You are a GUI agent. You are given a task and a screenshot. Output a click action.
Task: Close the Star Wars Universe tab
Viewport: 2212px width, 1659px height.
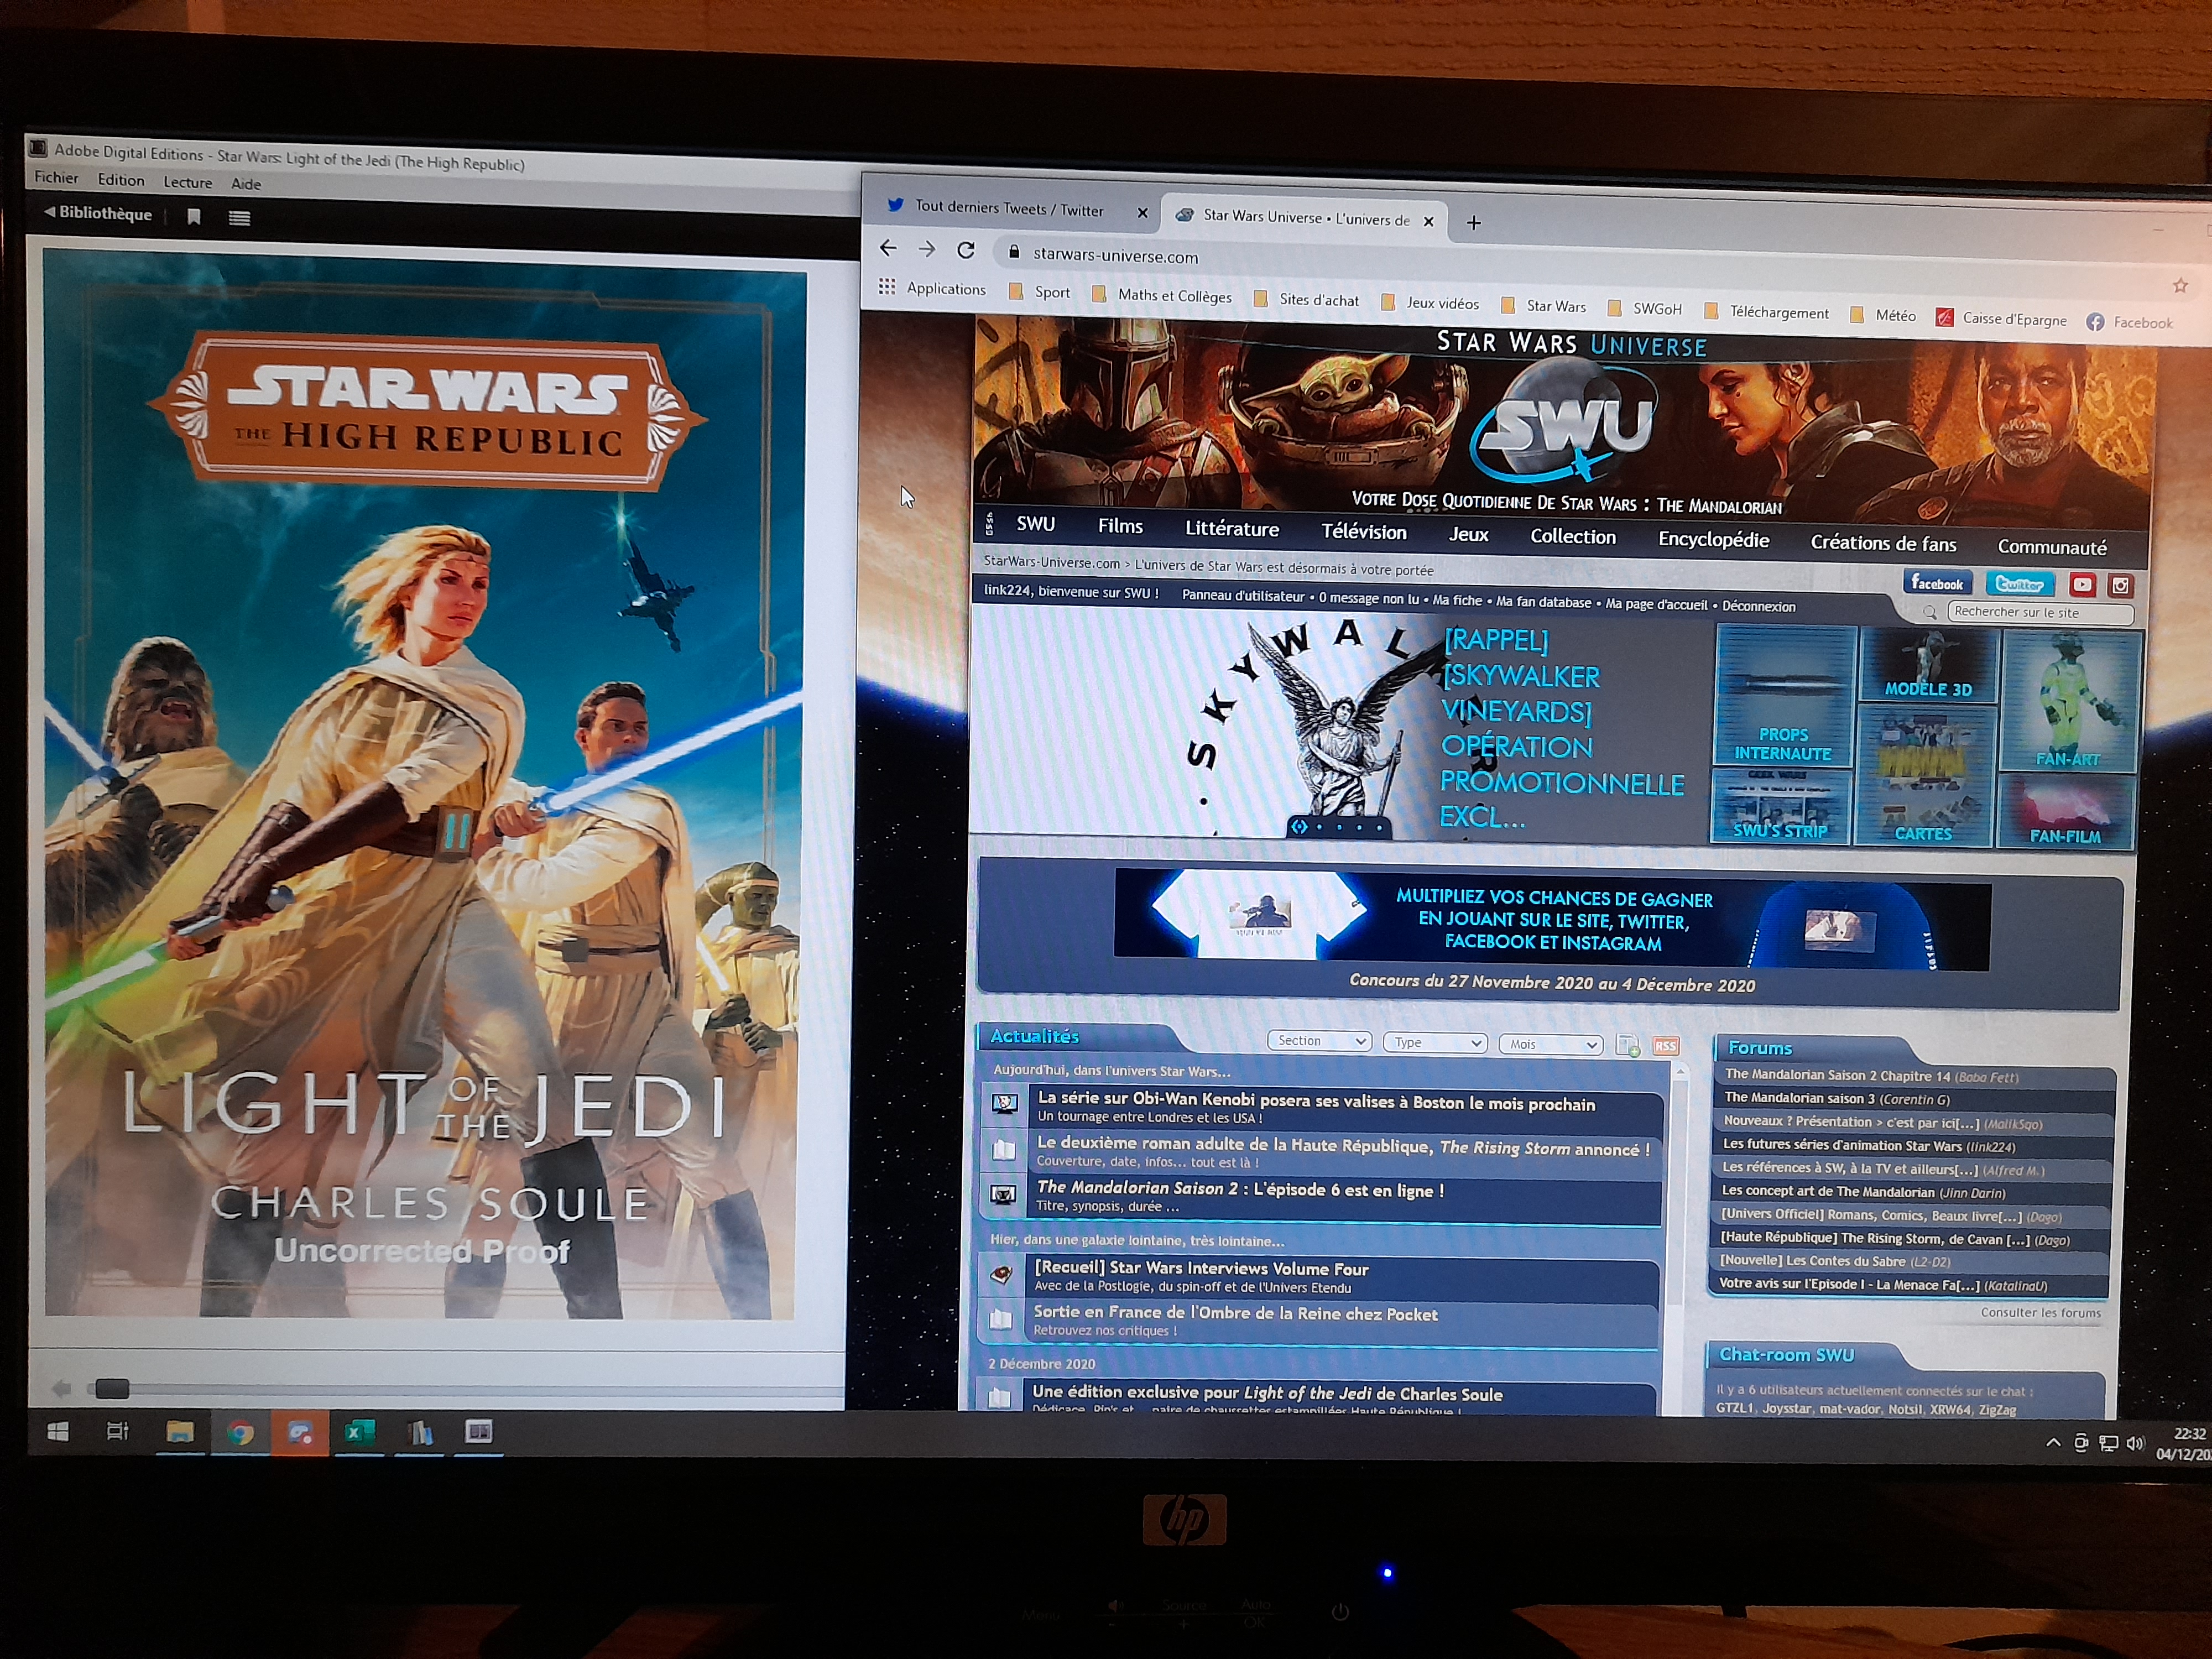pyautogui.click(x=1429, y=221)
